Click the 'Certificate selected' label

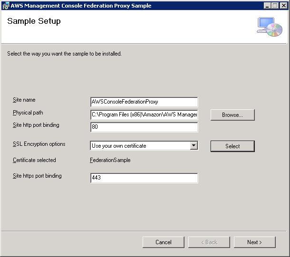tap(34, 160)
